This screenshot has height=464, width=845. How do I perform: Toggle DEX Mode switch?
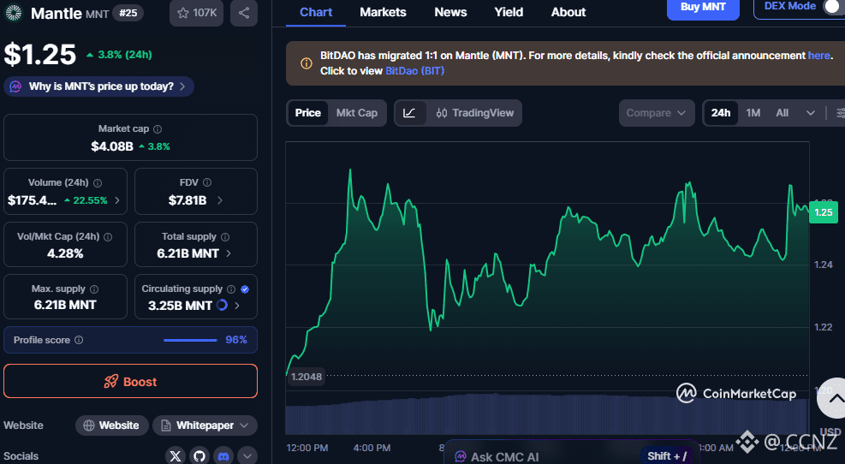coord(831,7)
